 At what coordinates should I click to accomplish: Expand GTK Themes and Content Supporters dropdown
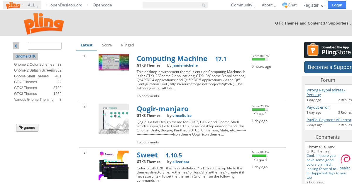(313, 23)
